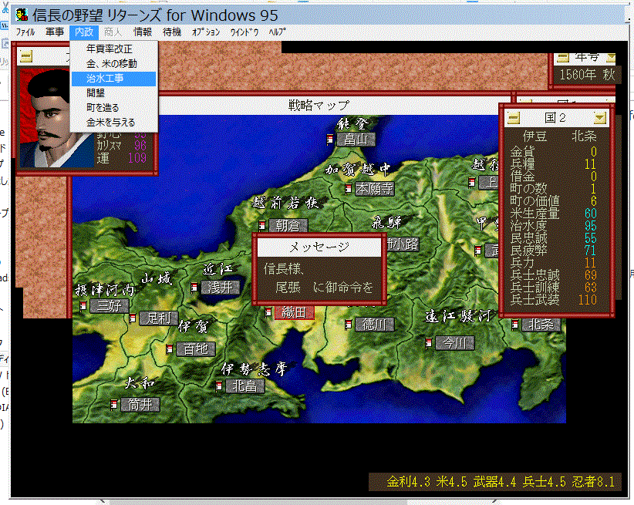
Task: Select the 徳川 clan label on map
Action: coord(375,325)
